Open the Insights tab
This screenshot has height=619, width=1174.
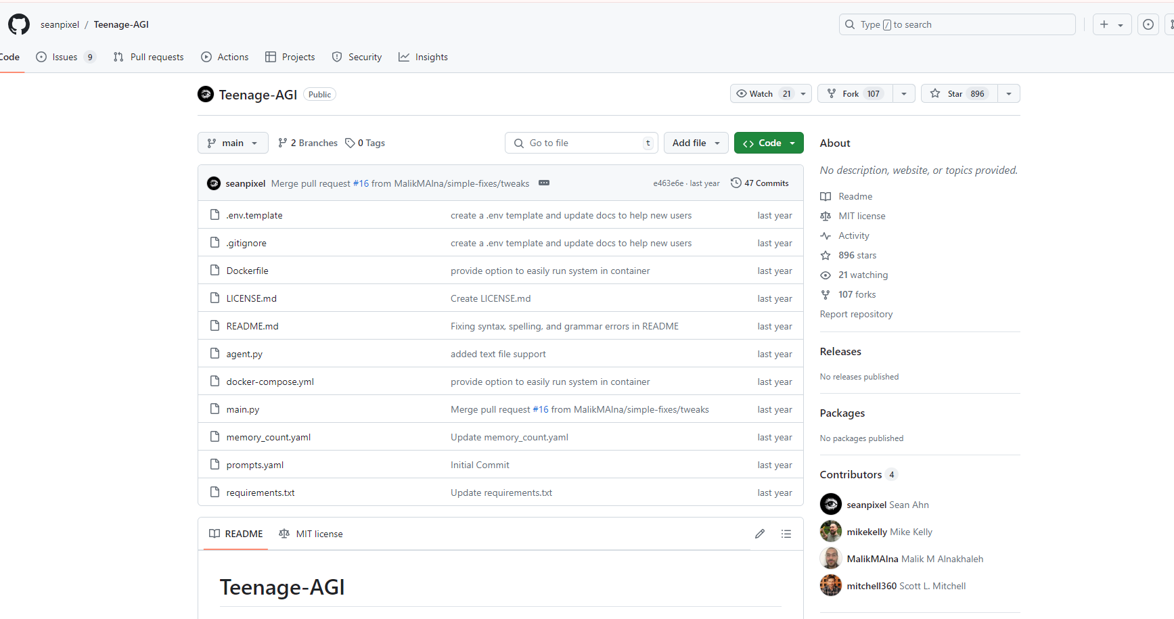click(423, 57)
